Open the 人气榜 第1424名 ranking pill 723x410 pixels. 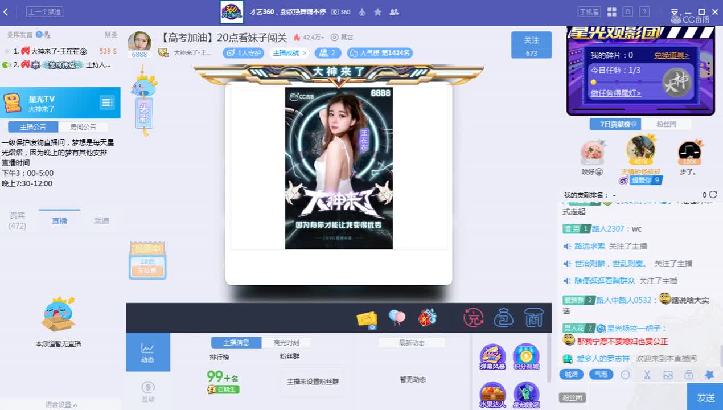point(380,53)
